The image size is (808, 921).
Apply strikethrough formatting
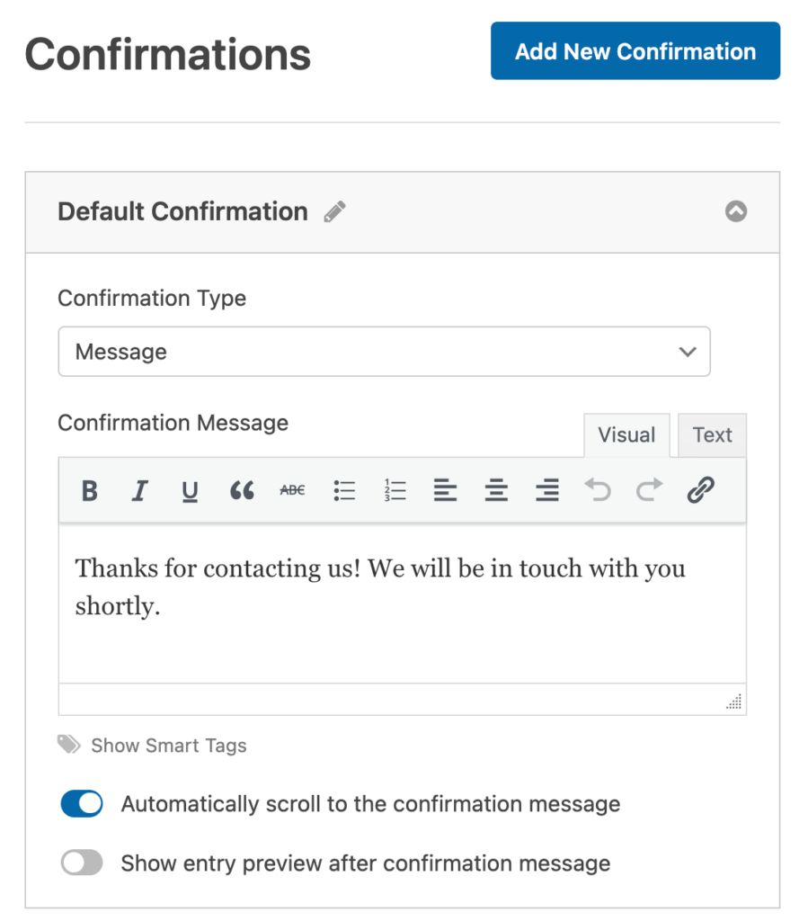[291, 490]
